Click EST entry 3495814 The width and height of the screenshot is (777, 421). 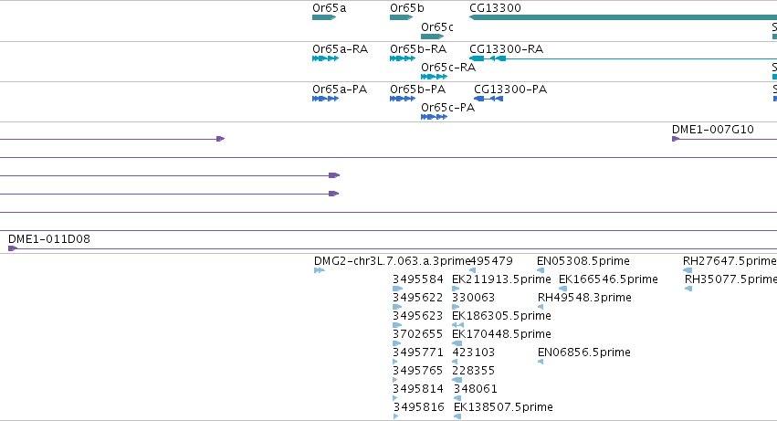pos(395,398)
